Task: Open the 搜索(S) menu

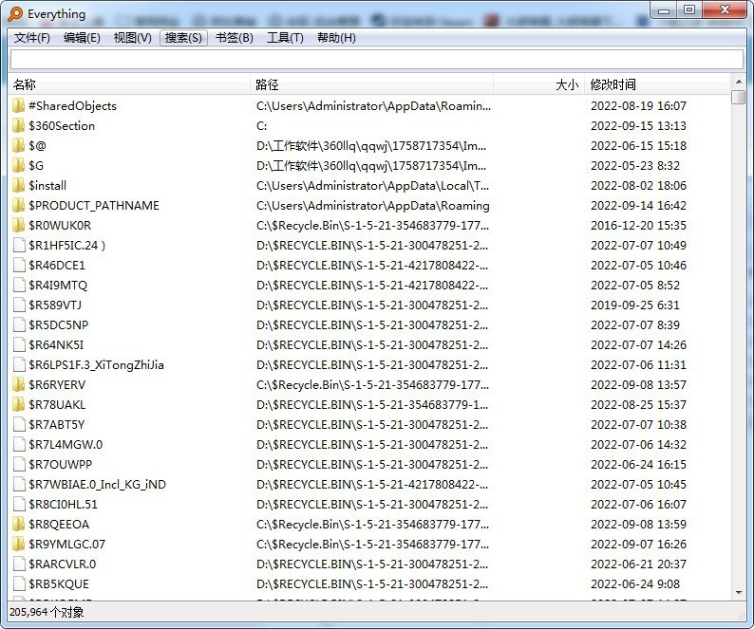Action: point(183,38)
